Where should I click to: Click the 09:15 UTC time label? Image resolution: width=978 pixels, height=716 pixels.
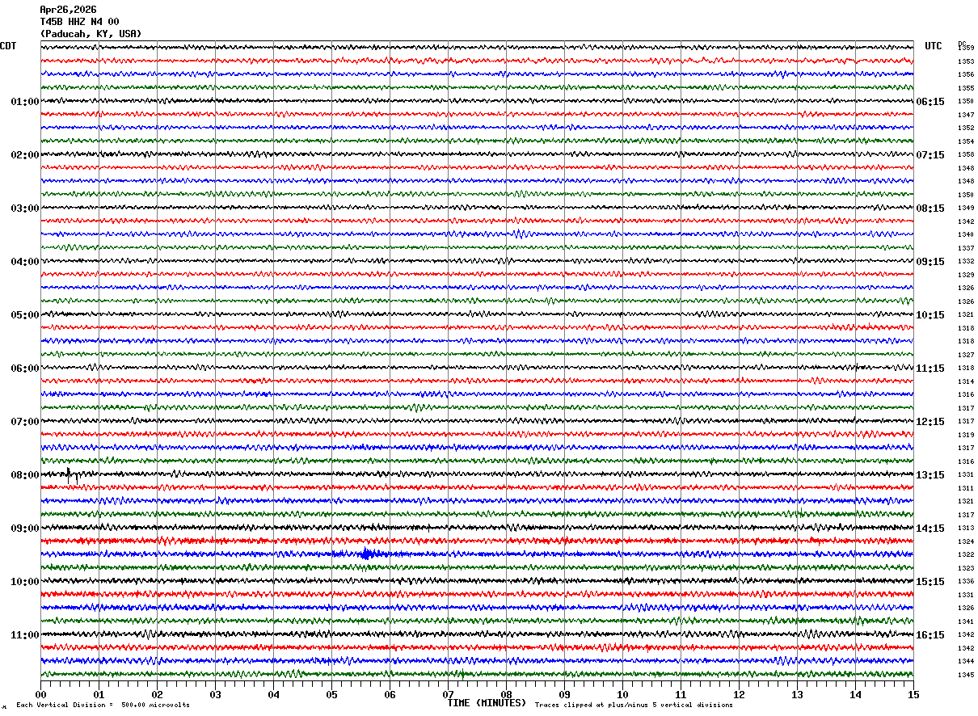(930, 262)
